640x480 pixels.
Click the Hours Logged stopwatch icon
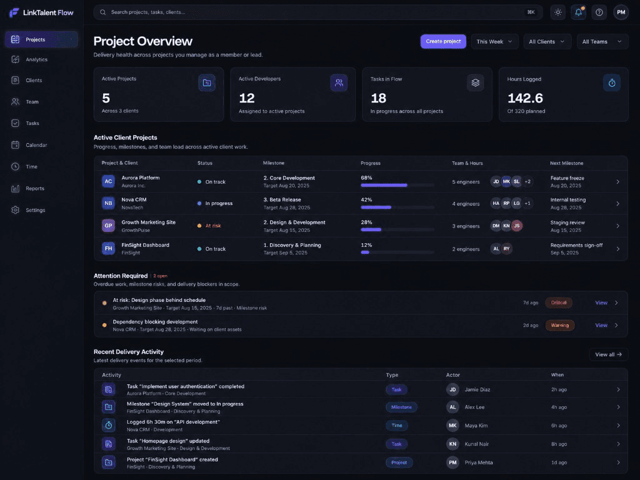[612, 83]
